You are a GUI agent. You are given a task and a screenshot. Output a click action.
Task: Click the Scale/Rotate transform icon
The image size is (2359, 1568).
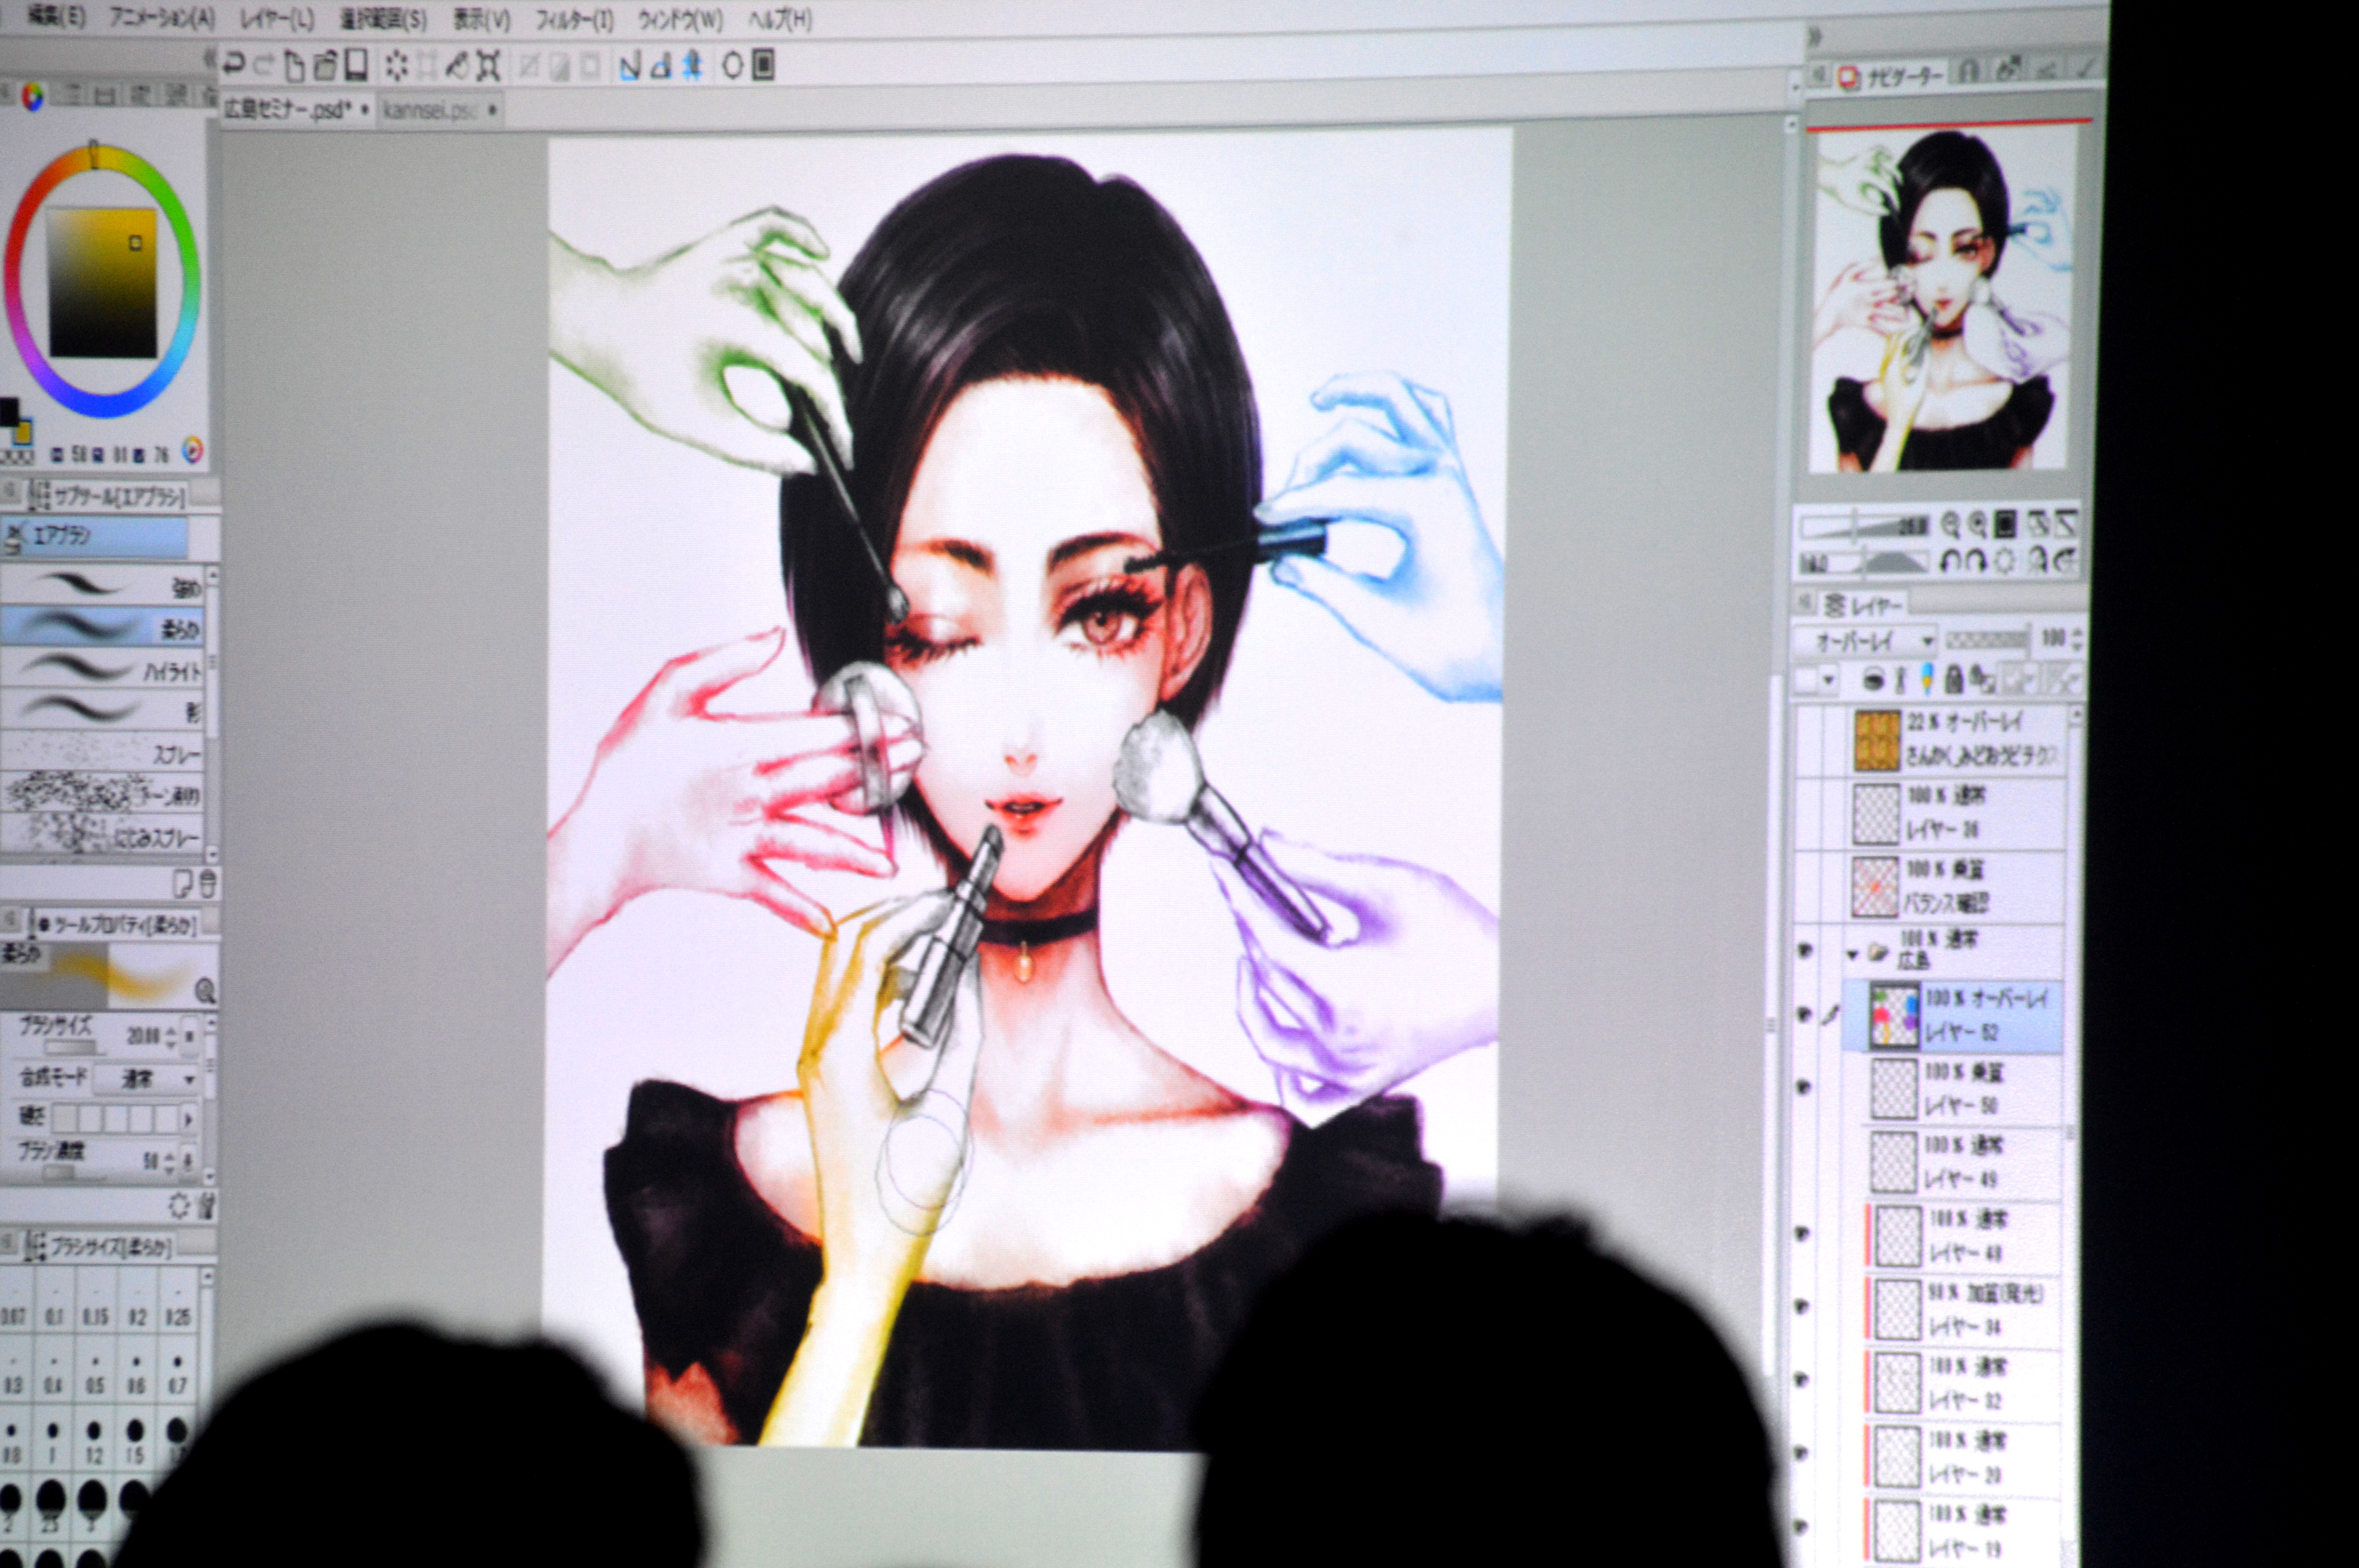[488, 66]
